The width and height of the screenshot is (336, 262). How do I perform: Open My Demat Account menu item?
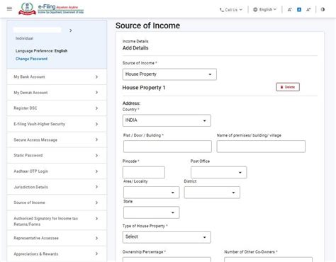point(57,93)
